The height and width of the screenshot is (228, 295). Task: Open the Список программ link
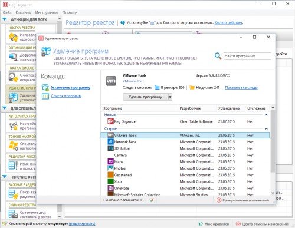click(x=66, y=96)
